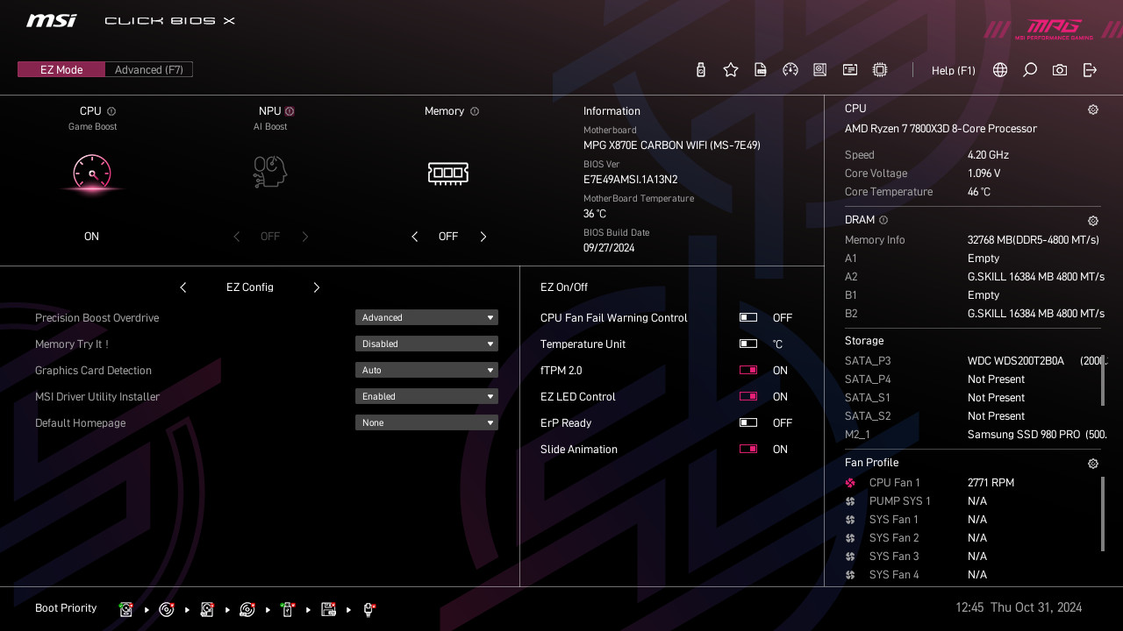Image resolution: width=1123 pixels, height=631 pixels.
Task: Open Memory Try It ! dropdown
Action: (426, 344)
